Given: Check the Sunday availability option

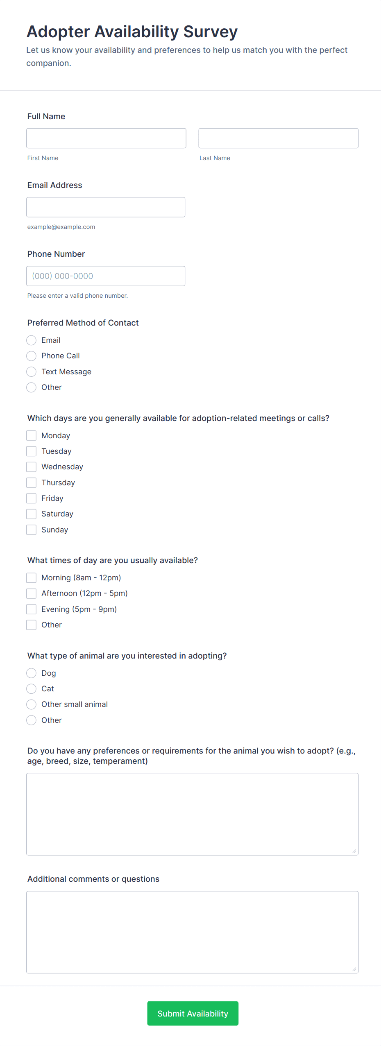Looking at the screenshot, I should 31,529.
